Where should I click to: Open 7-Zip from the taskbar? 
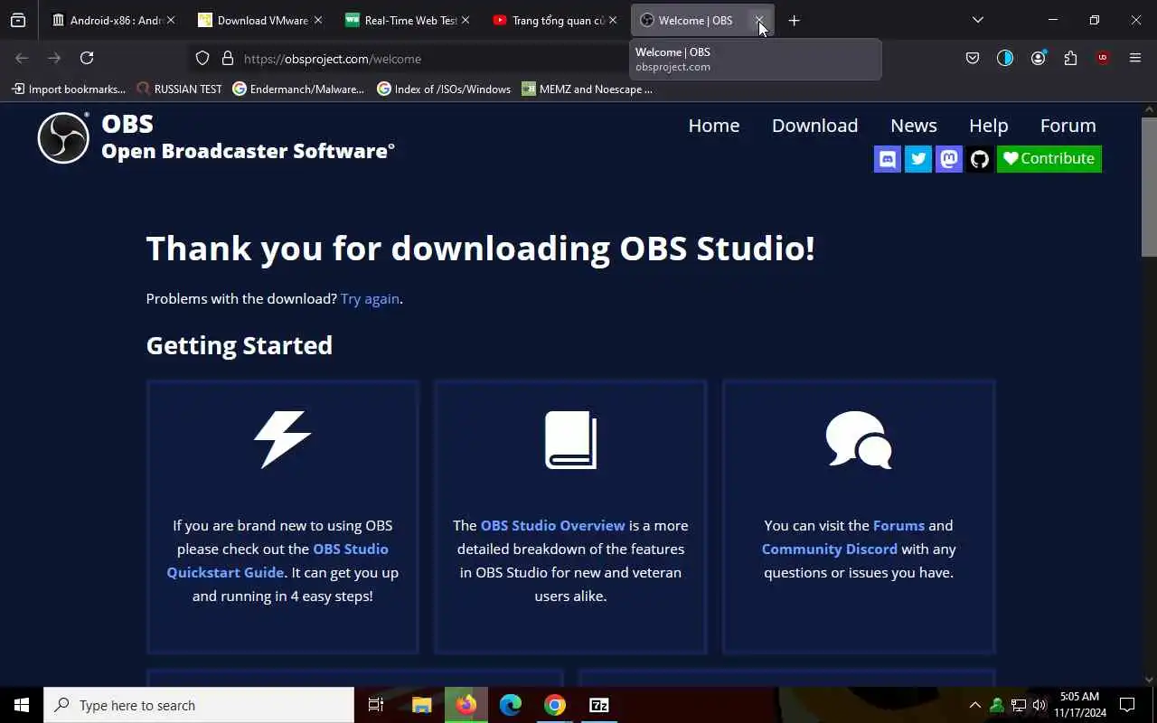pyautogui.click(x=599, y=705)
